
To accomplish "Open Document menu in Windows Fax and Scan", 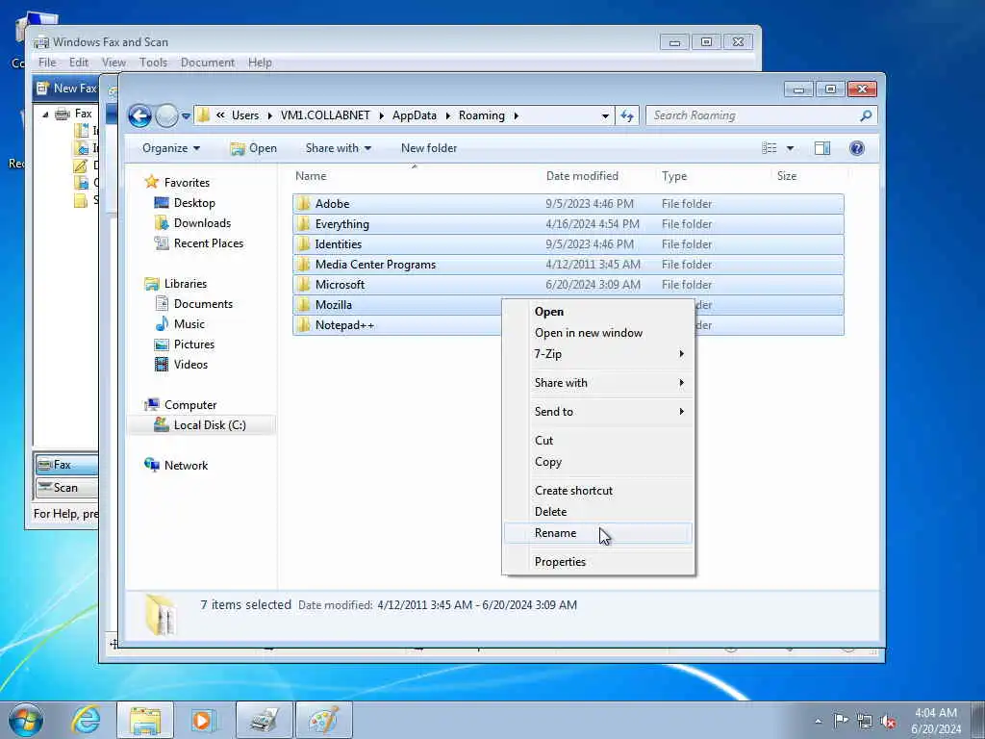I will (x=208, y=63).
